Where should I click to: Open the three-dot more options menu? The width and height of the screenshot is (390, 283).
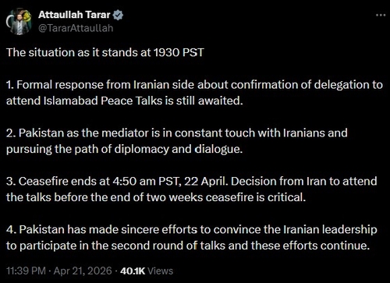coord(381,15)
